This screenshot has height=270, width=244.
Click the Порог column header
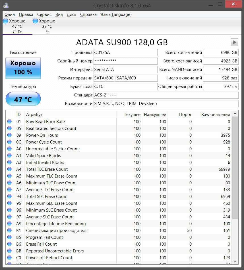click(x=180, y=115)
